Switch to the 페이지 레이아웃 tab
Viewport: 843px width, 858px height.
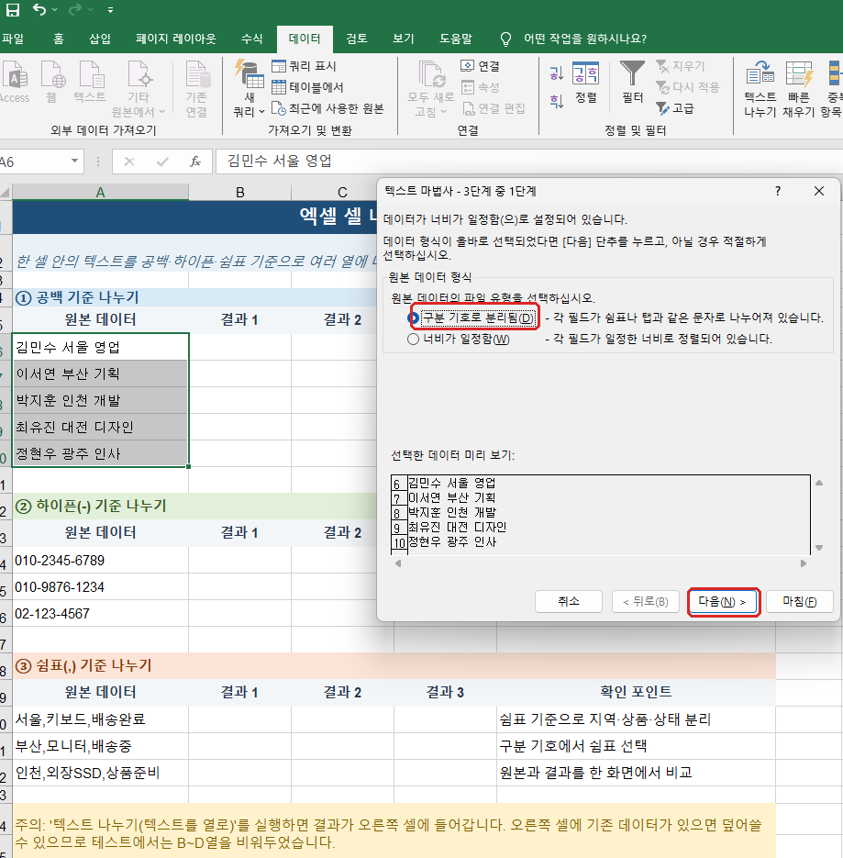175,39
